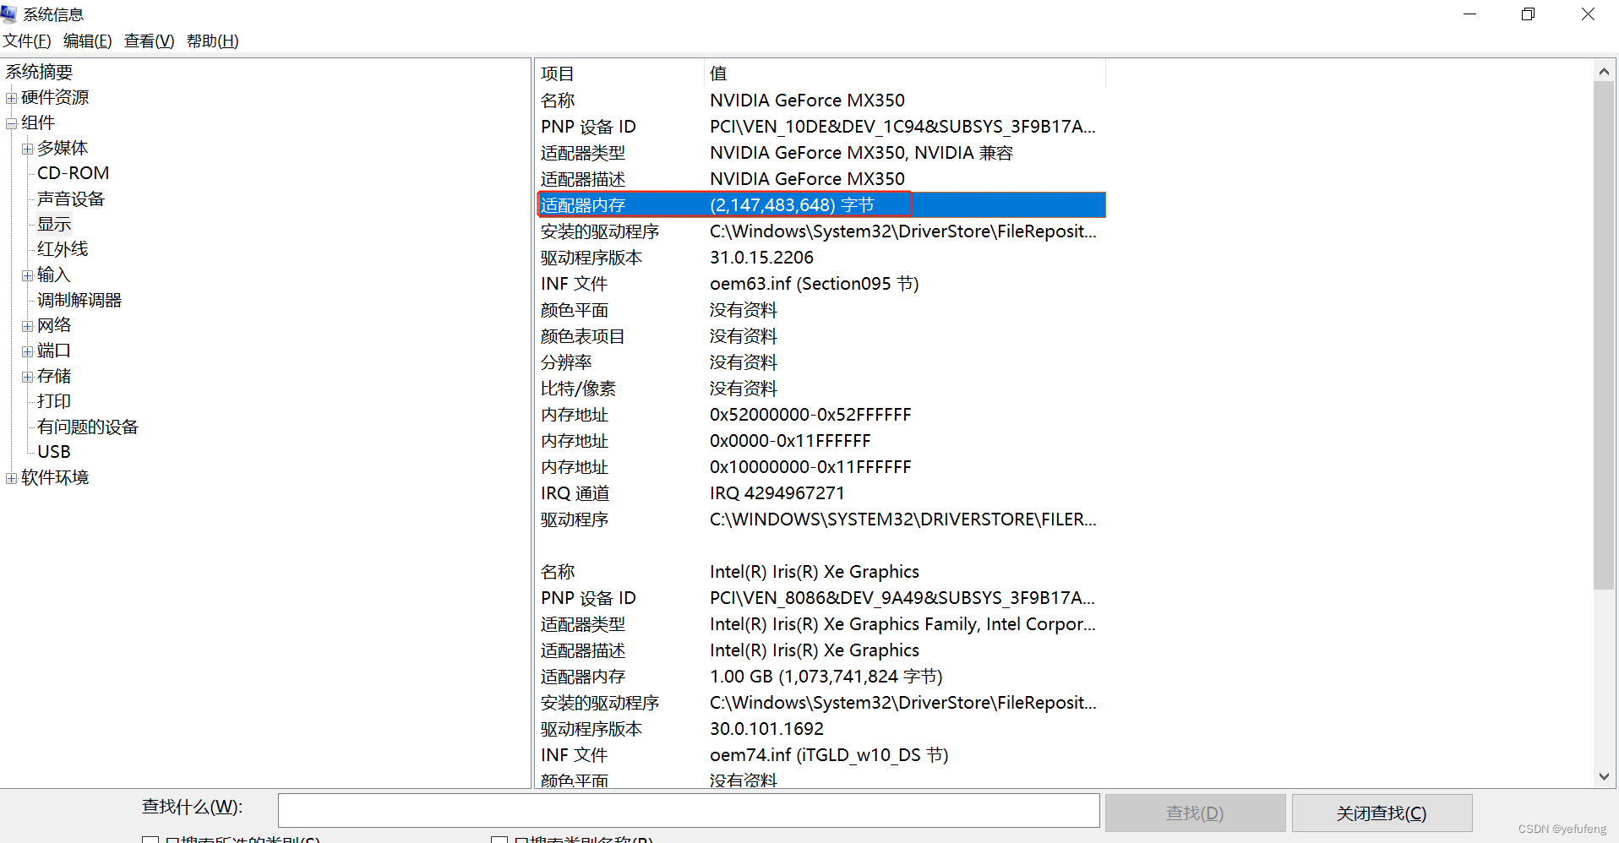This screenshot has width=1619, height=843.
Task: Select 驱动程序版本 31.0.15.2206 row
Action: tap(821, 258)
